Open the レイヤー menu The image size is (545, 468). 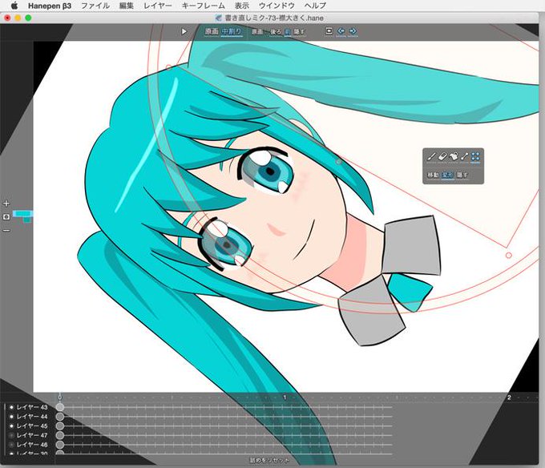pos(157,6)
